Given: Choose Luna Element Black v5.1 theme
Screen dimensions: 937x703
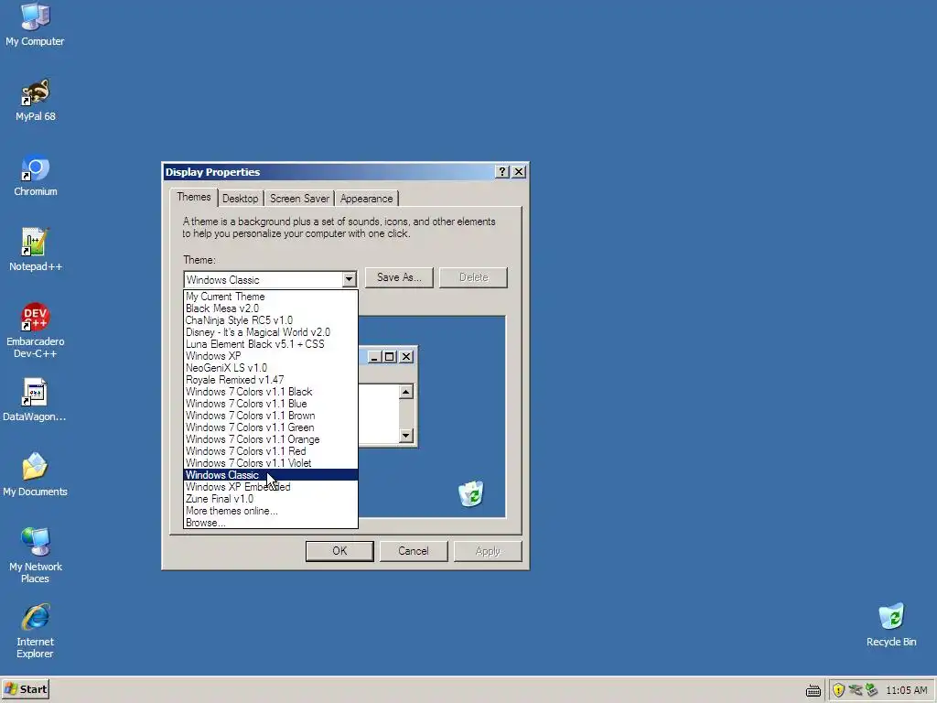Looking at the screenshot, I should (271, 344).
